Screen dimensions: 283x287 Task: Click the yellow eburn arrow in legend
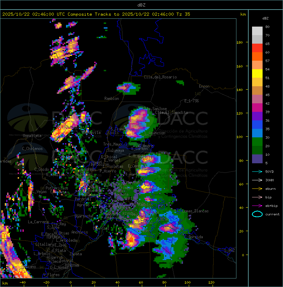[257, 189]
